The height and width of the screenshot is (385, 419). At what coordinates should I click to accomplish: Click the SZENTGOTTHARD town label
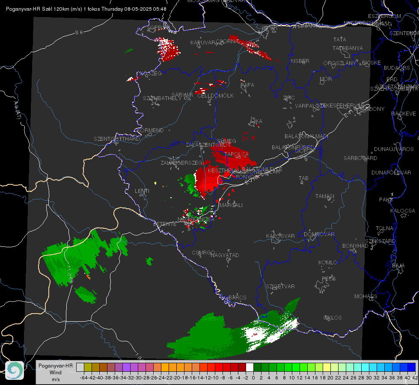[117, 139]
